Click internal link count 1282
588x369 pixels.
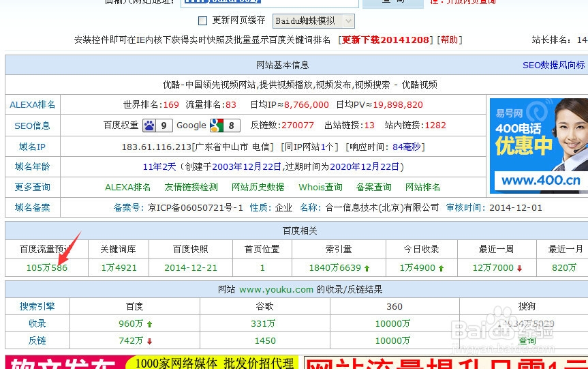pos(435,126)
